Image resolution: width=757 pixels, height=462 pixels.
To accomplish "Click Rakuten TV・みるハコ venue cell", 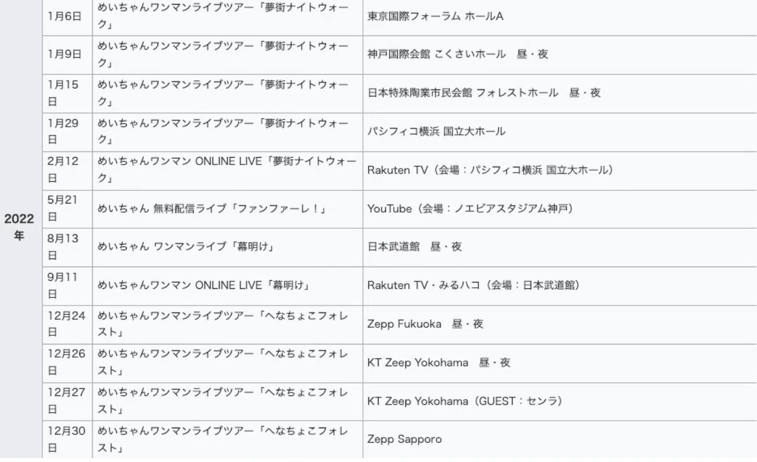I will coord(560,286).
